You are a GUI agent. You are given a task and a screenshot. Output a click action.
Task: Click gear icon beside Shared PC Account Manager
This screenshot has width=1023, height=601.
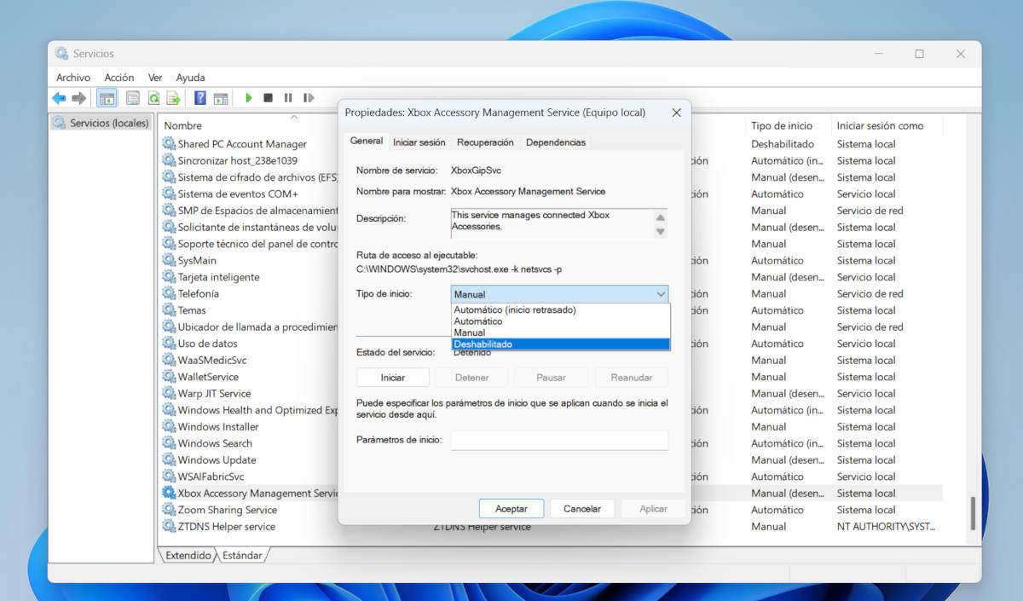[169, 144]
